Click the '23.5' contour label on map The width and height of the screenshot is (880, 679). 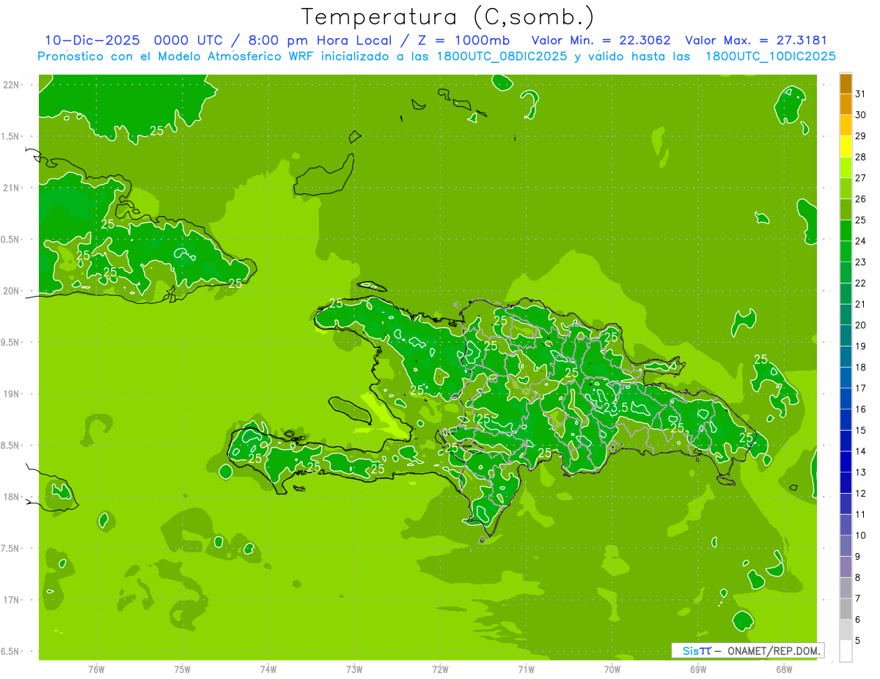pyautogui.click(x=615, y=407)
